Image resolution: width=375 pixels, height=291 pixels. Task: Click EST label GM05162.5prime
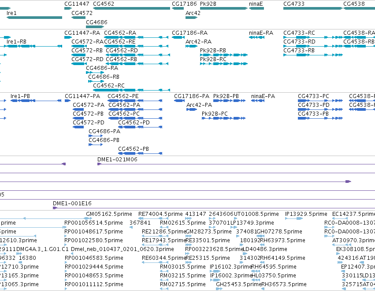click(109, 214)
